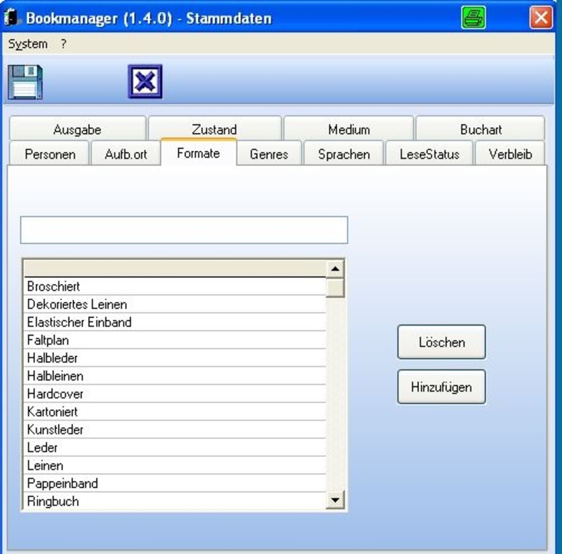Go to the Personen tab
This screenshot has height=554, width=562.
click(50, 154)
